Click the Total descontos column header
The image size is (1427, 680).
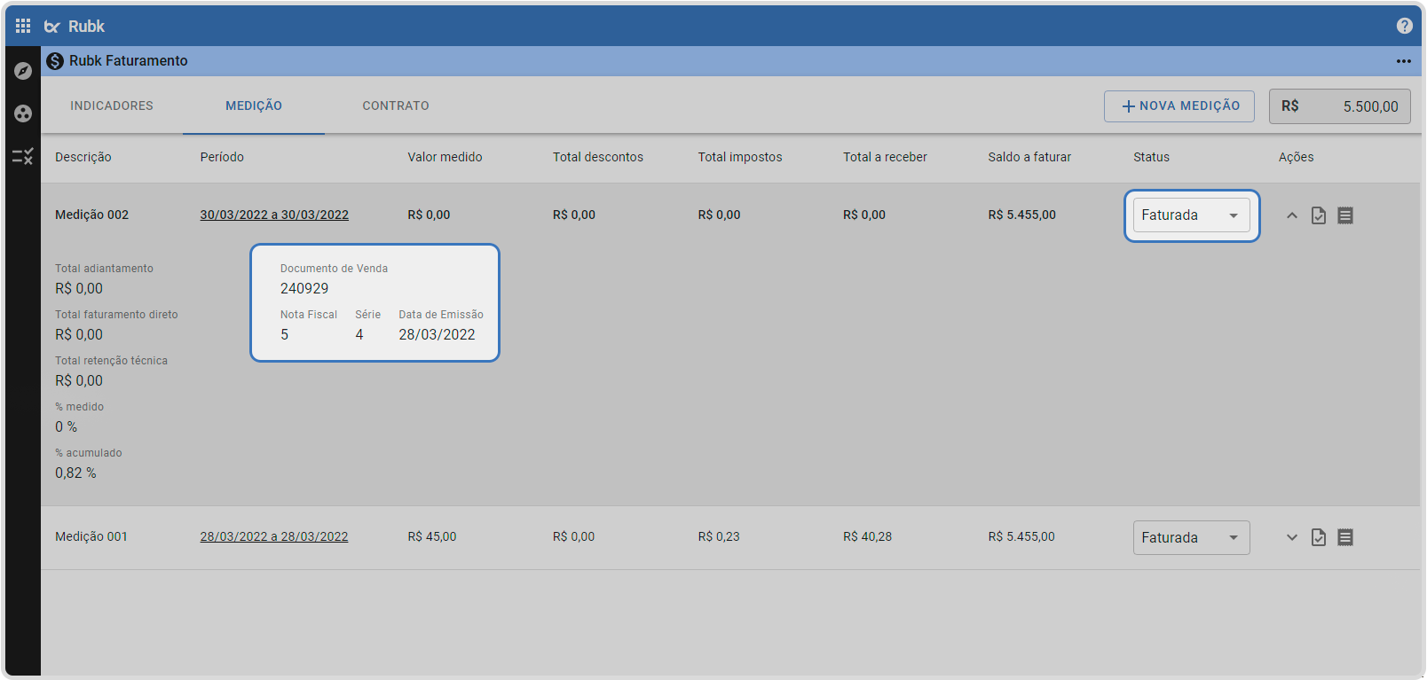coord(598,157)
